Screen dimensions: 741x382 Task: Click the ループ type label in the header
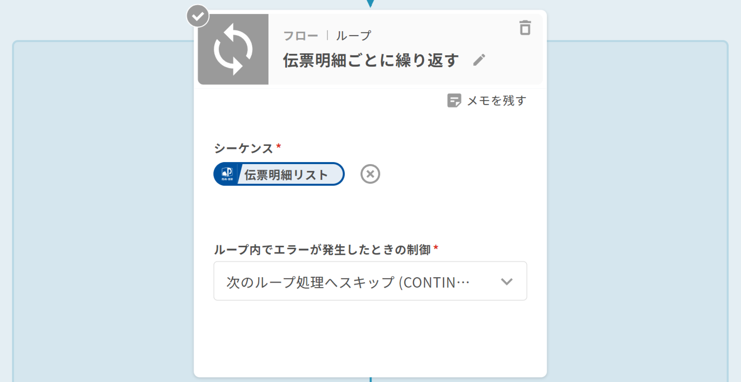(x=353, y=36)
